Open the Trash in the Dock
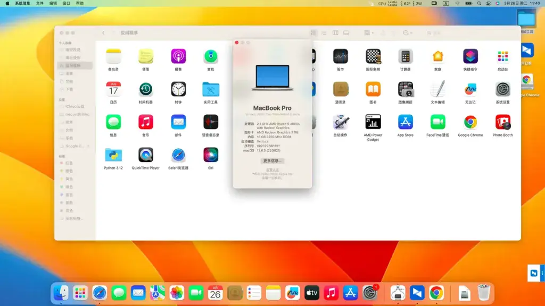 (x=483, y=293)
